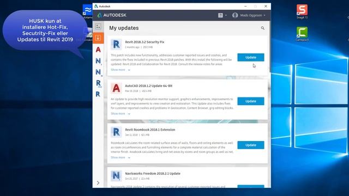Image resolution: width=349 pixels, height=196 pixels.
Task: Minimize the Autodesk window
Action: click(245, 6)
